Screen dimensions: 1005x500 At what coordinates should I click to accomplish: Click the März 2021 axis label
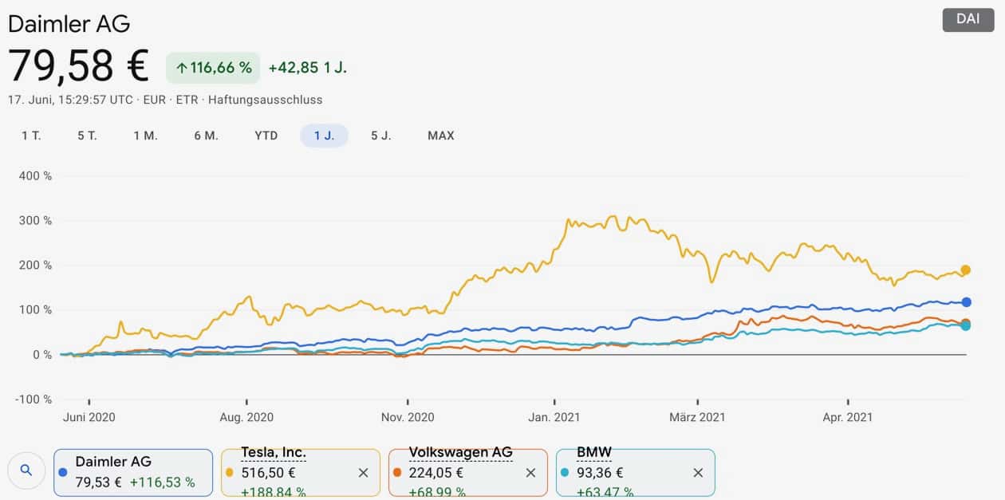tap(697, 417)
